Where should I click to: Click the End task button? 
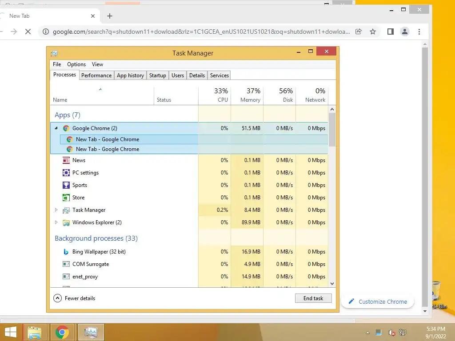(x=313, y=298)
